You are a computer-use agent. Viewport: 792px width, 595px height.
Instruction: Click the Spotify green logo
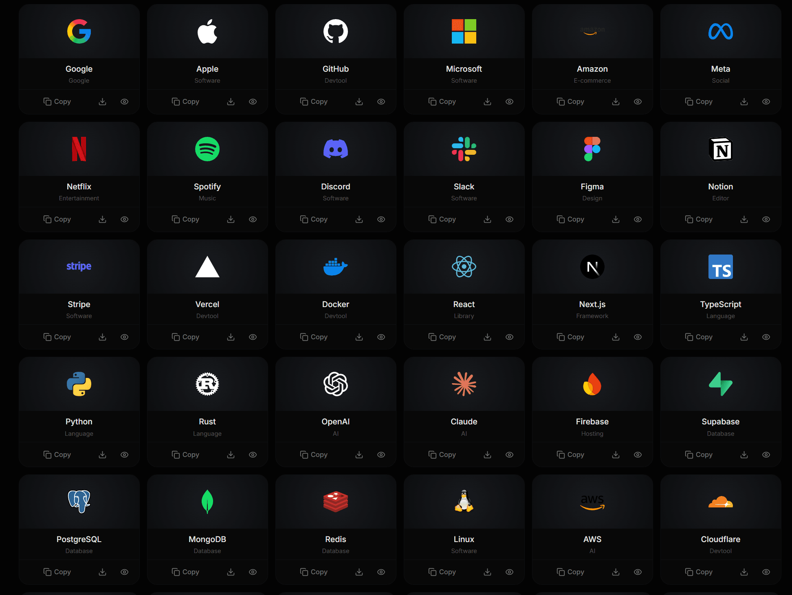point(207,149)
